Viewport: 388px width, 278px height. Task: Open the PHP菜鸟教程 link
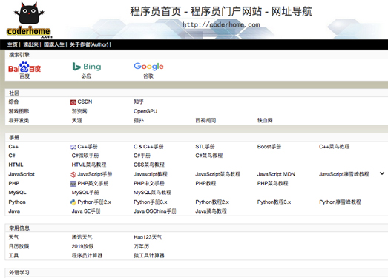(x=273, y=184)
